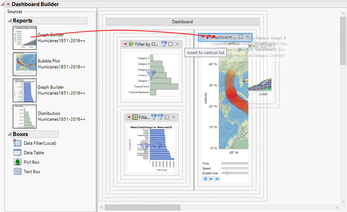Open the Dashboard Builder red triangle menu
347x212 pixels.
tap(8, 4)
